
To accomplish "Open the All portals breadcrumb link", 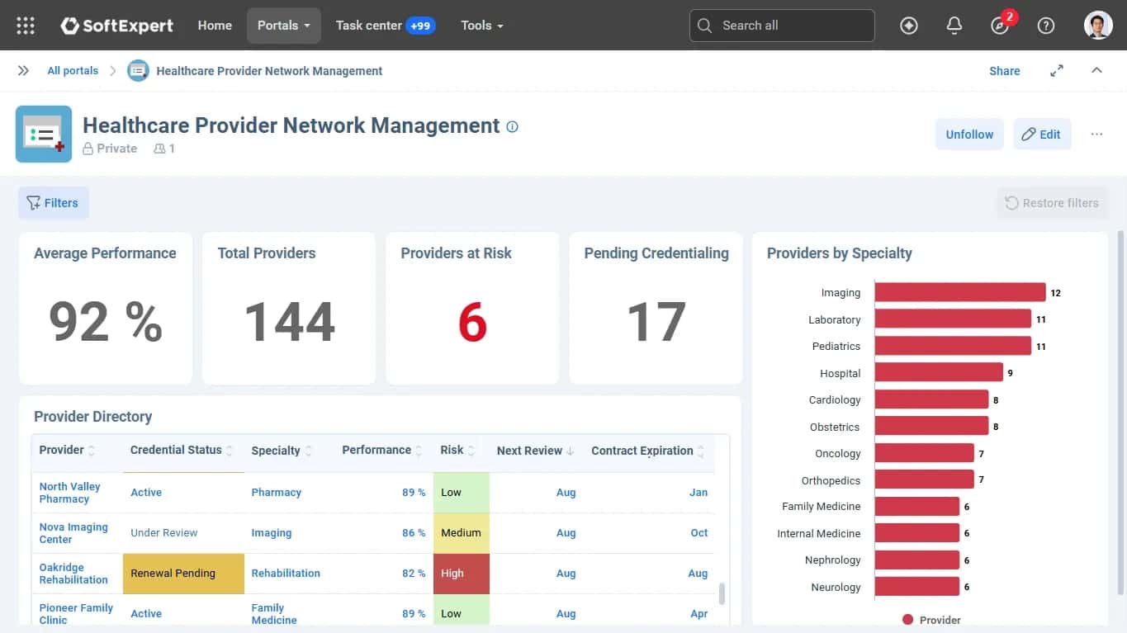I will coord(73,71).
